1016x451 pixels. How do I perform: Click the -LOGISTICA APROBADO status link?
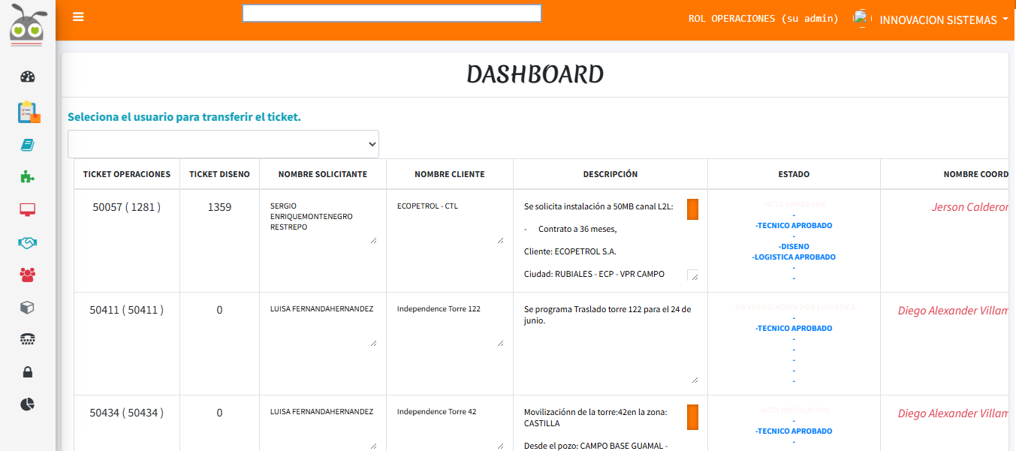(x=794, y=257)
